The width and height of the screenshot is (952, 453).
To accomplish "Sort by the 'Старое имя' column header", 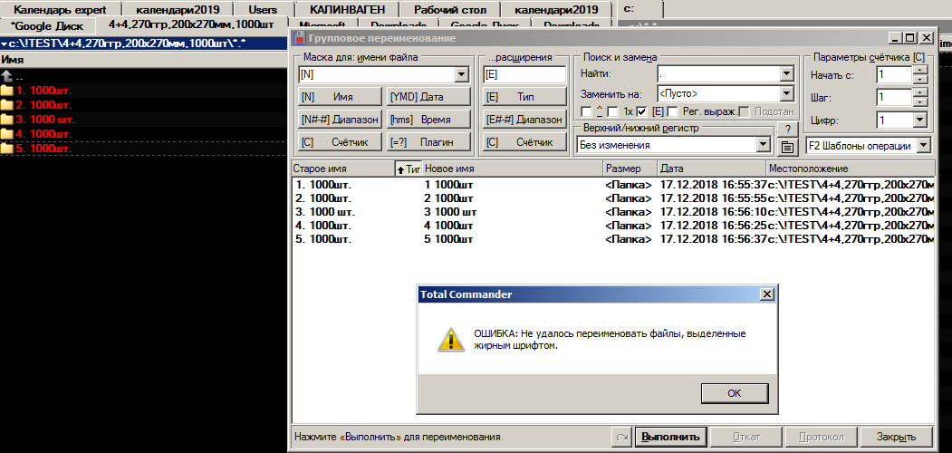I will point(342,169).
